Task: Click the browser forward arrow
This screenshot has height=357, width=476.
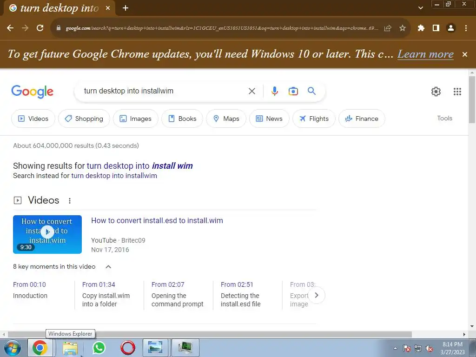Action: coord(25,28)
